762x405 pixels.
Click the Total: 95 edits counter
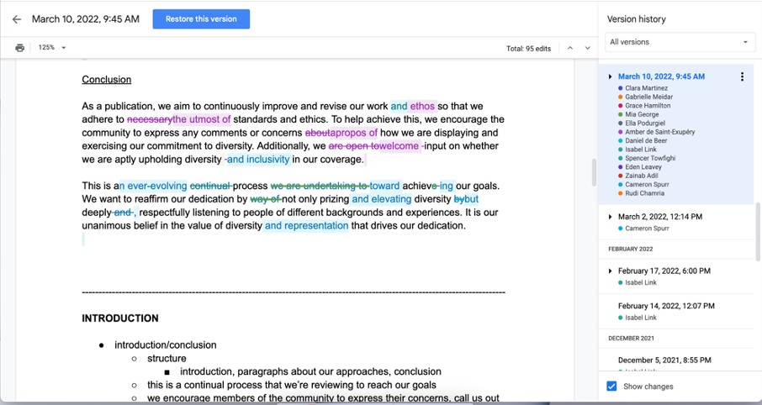pyautogui.click(x=528, y=49)
